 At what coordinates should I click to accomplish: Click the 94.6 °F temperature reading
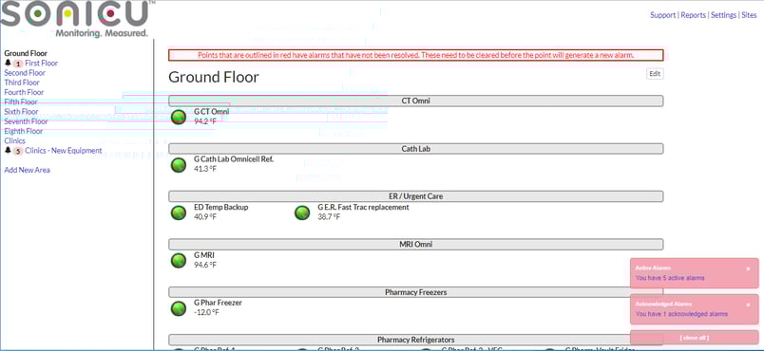coord(205,265)
